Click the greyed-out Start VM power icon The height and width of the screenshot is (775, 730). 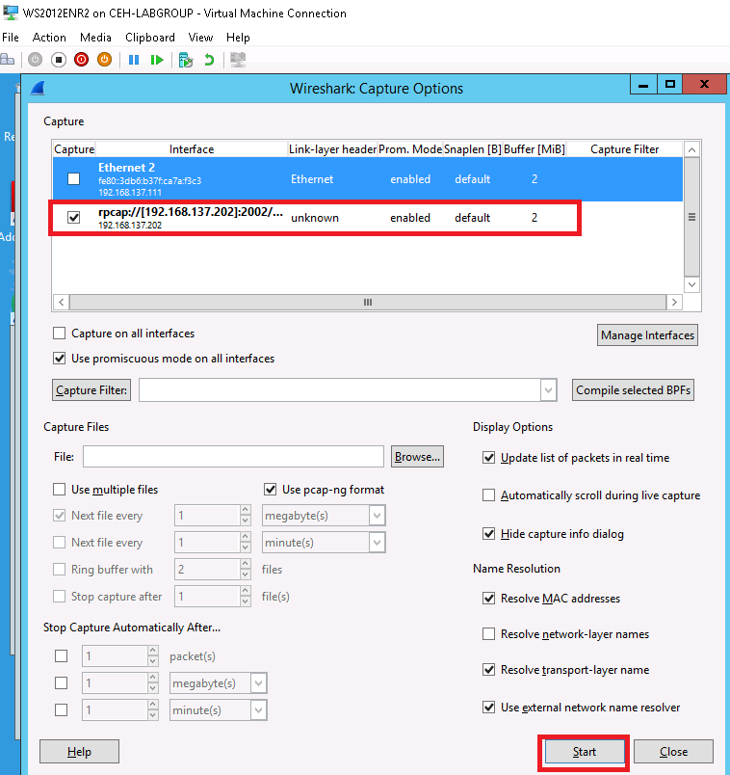pyautogui.click(x=35, y=60)
